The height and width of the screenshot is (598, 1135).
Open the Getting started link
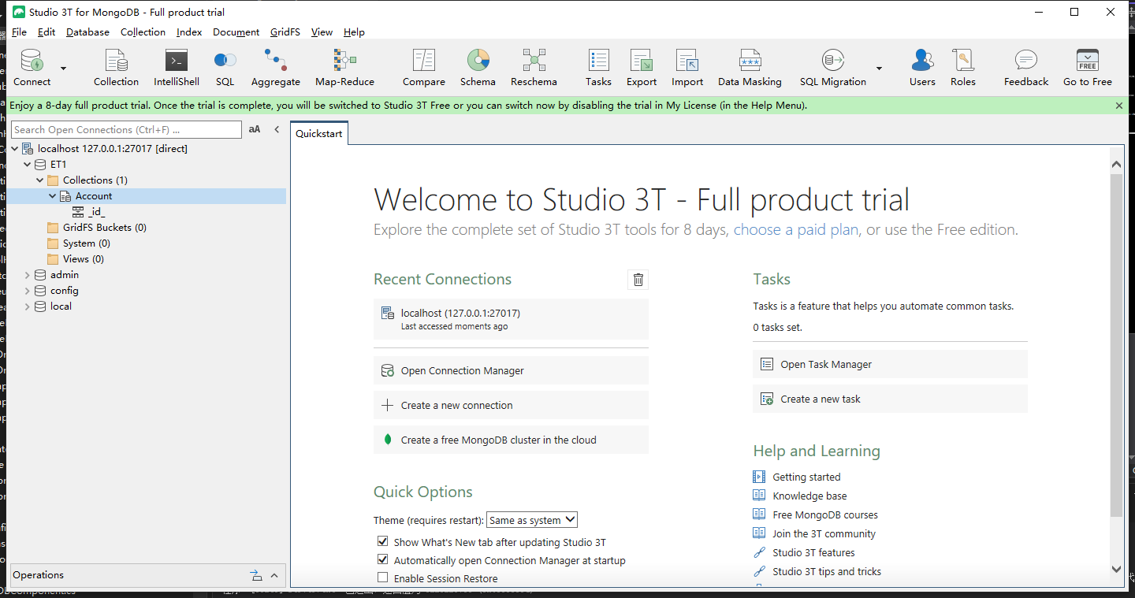[806, 477]
